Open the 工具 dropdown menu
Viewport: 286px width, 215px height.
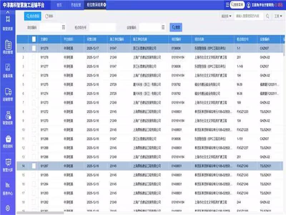(x=278, y=16)
